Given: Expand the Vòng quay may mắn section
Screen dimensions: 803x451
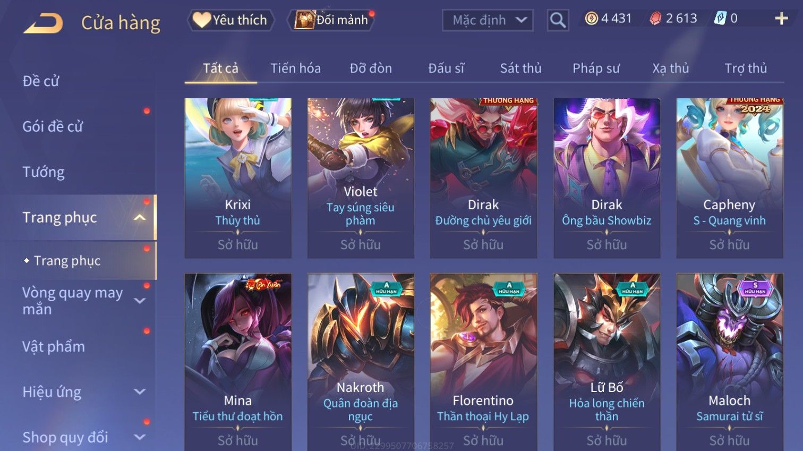Looking at the screenshot, I should [140, 301].
